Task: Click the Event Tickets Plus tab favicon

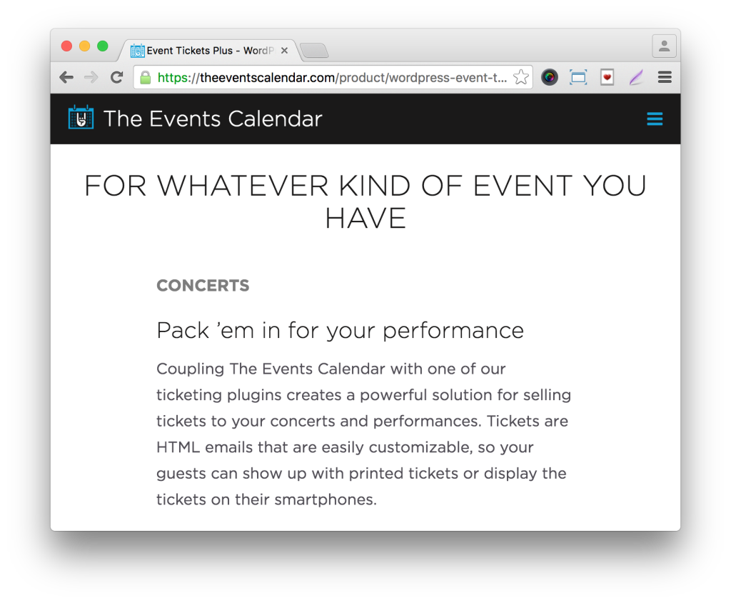Action: [x=137, y=50]
